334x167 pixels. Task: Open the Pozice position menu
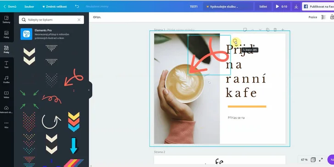[313, 17]
